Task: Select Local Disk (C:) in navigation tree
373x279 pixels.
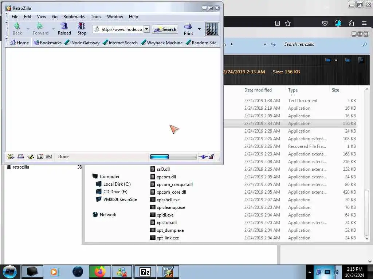Action: click(x=113, y=184)
